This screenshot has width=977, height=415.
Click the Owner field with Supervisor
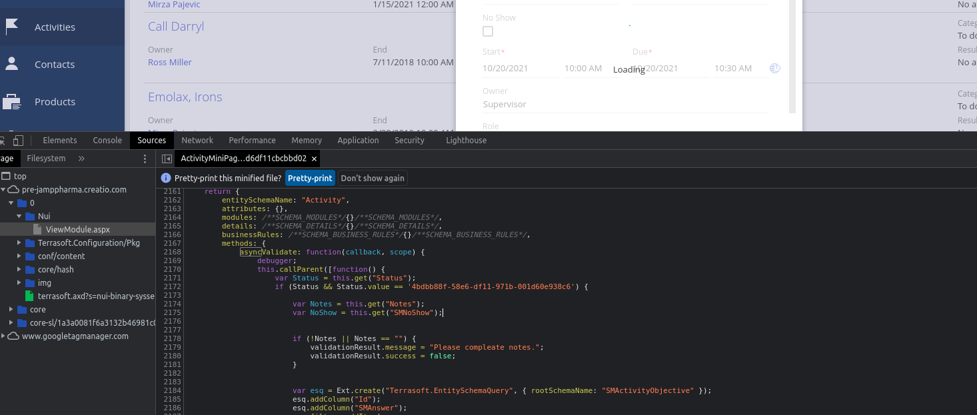625,105
